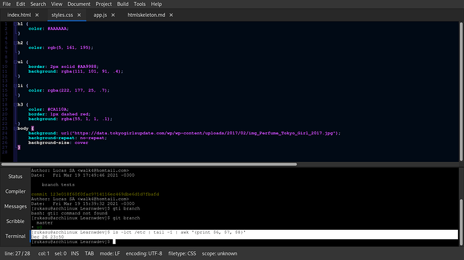Show the Compiler panel tab
Viewport: 464px width, 260px height.
pyautogui.click(x=15, y=191)
